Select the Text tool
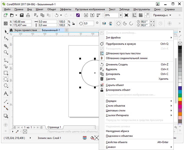 [x=6, y=93]
